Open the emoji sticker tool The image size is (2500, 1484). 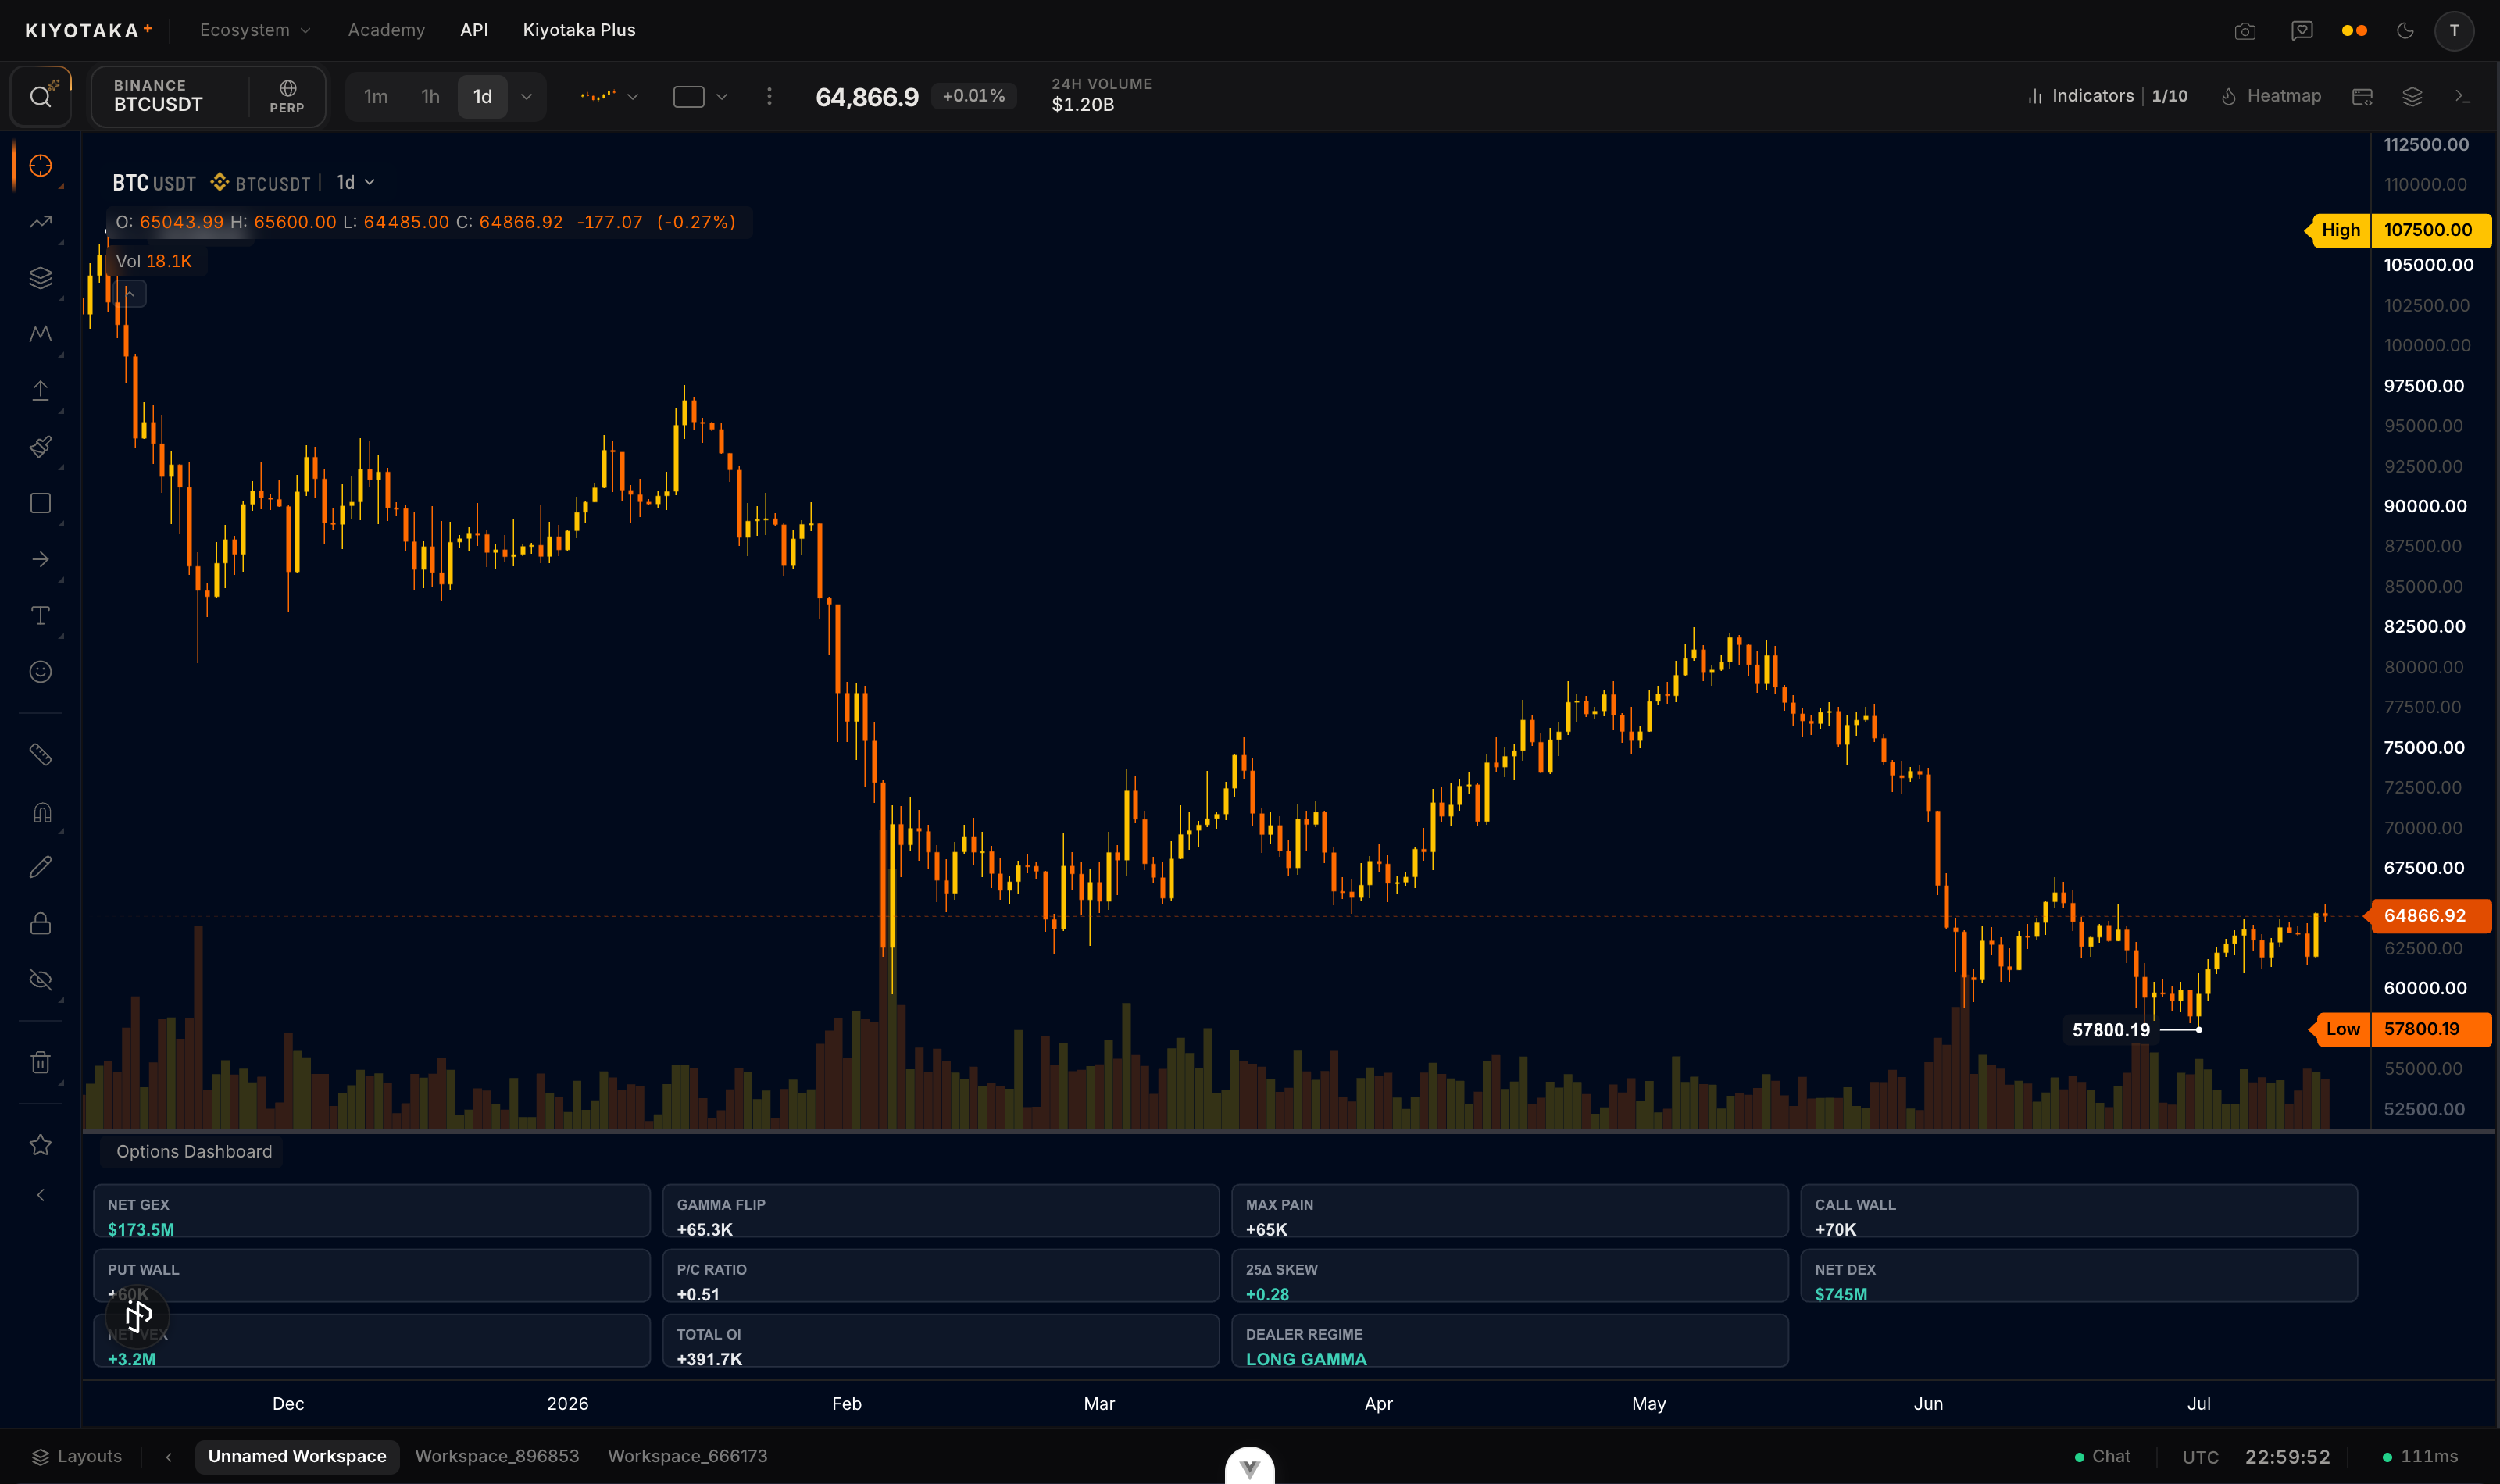coord(40,672)
